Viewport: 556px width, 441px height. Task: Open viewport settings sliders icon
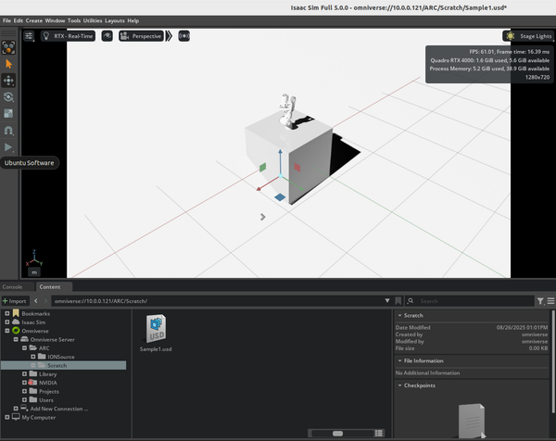point(29,36)
